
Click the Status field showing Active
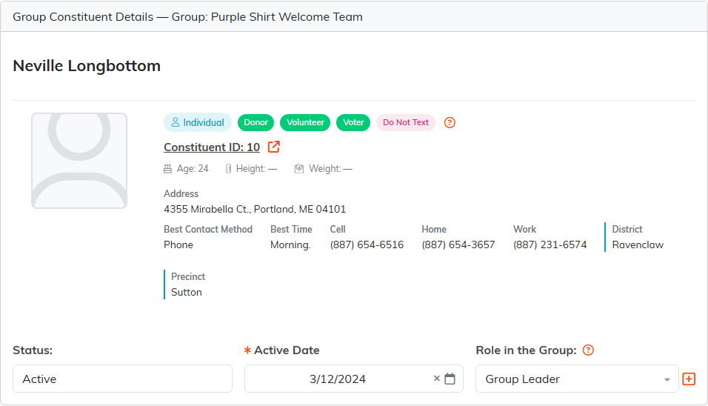pyautogui.click(x=122, y=379)
